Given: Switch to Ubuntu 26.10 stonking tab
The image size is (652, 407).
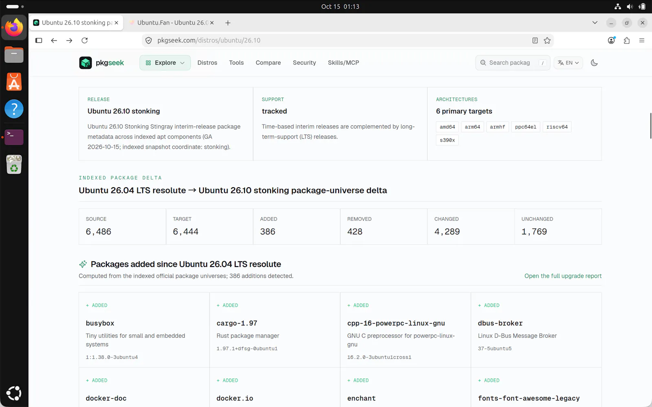Looking at the screenshot, I should click(76, 23).
